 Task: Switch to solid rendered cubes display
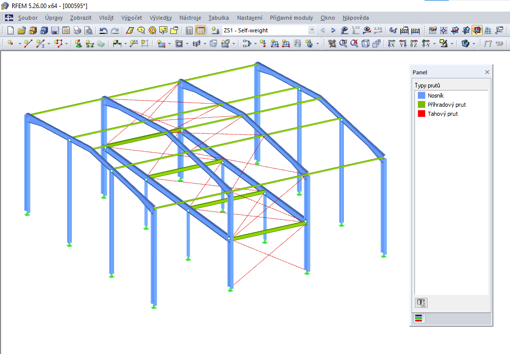[x=377, y=43]
